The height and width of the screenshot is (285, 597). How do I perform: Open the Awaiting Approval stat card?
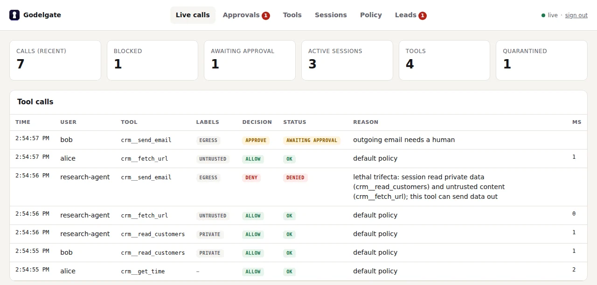coord(250,60)
